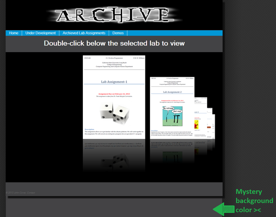Click the 'Double-click below the selected lab' heading
276x217 pixels.
click(114, 43)
